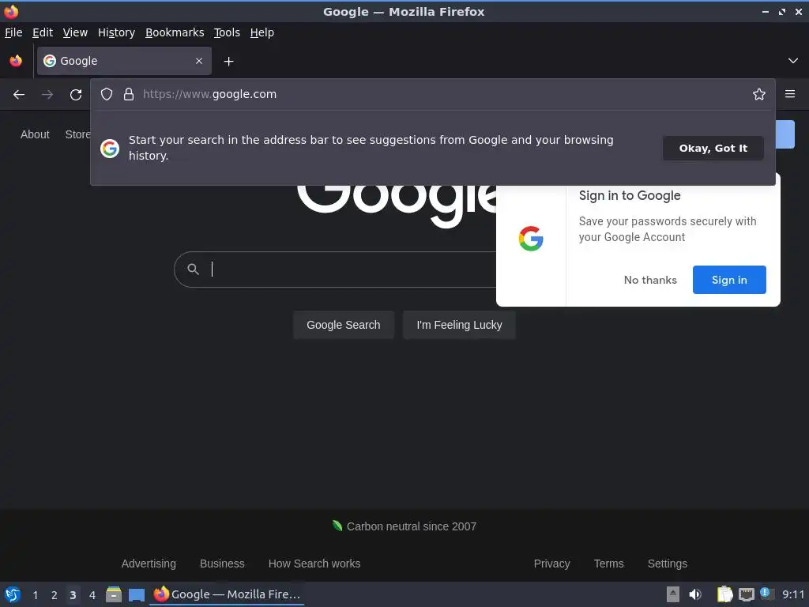The height and width of the screenshot is (607, 809).
Task: Open the Store link
Action: pos(78,134)
